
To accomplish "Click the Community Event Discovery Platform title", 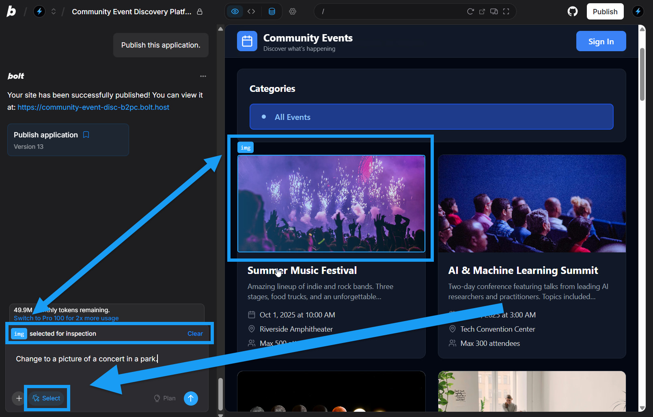I will [x=131, y=12].
